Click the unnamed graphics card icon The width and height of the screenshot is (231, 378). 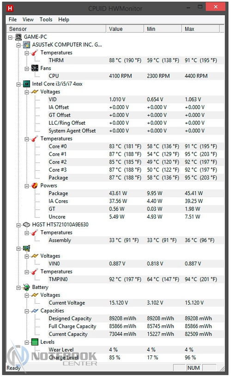tap(26, 248)
